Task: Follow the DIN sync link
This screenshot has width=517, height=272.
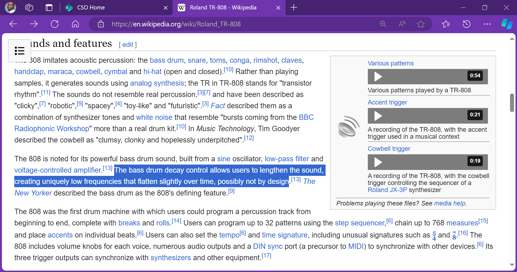Action: click(268, 246)
